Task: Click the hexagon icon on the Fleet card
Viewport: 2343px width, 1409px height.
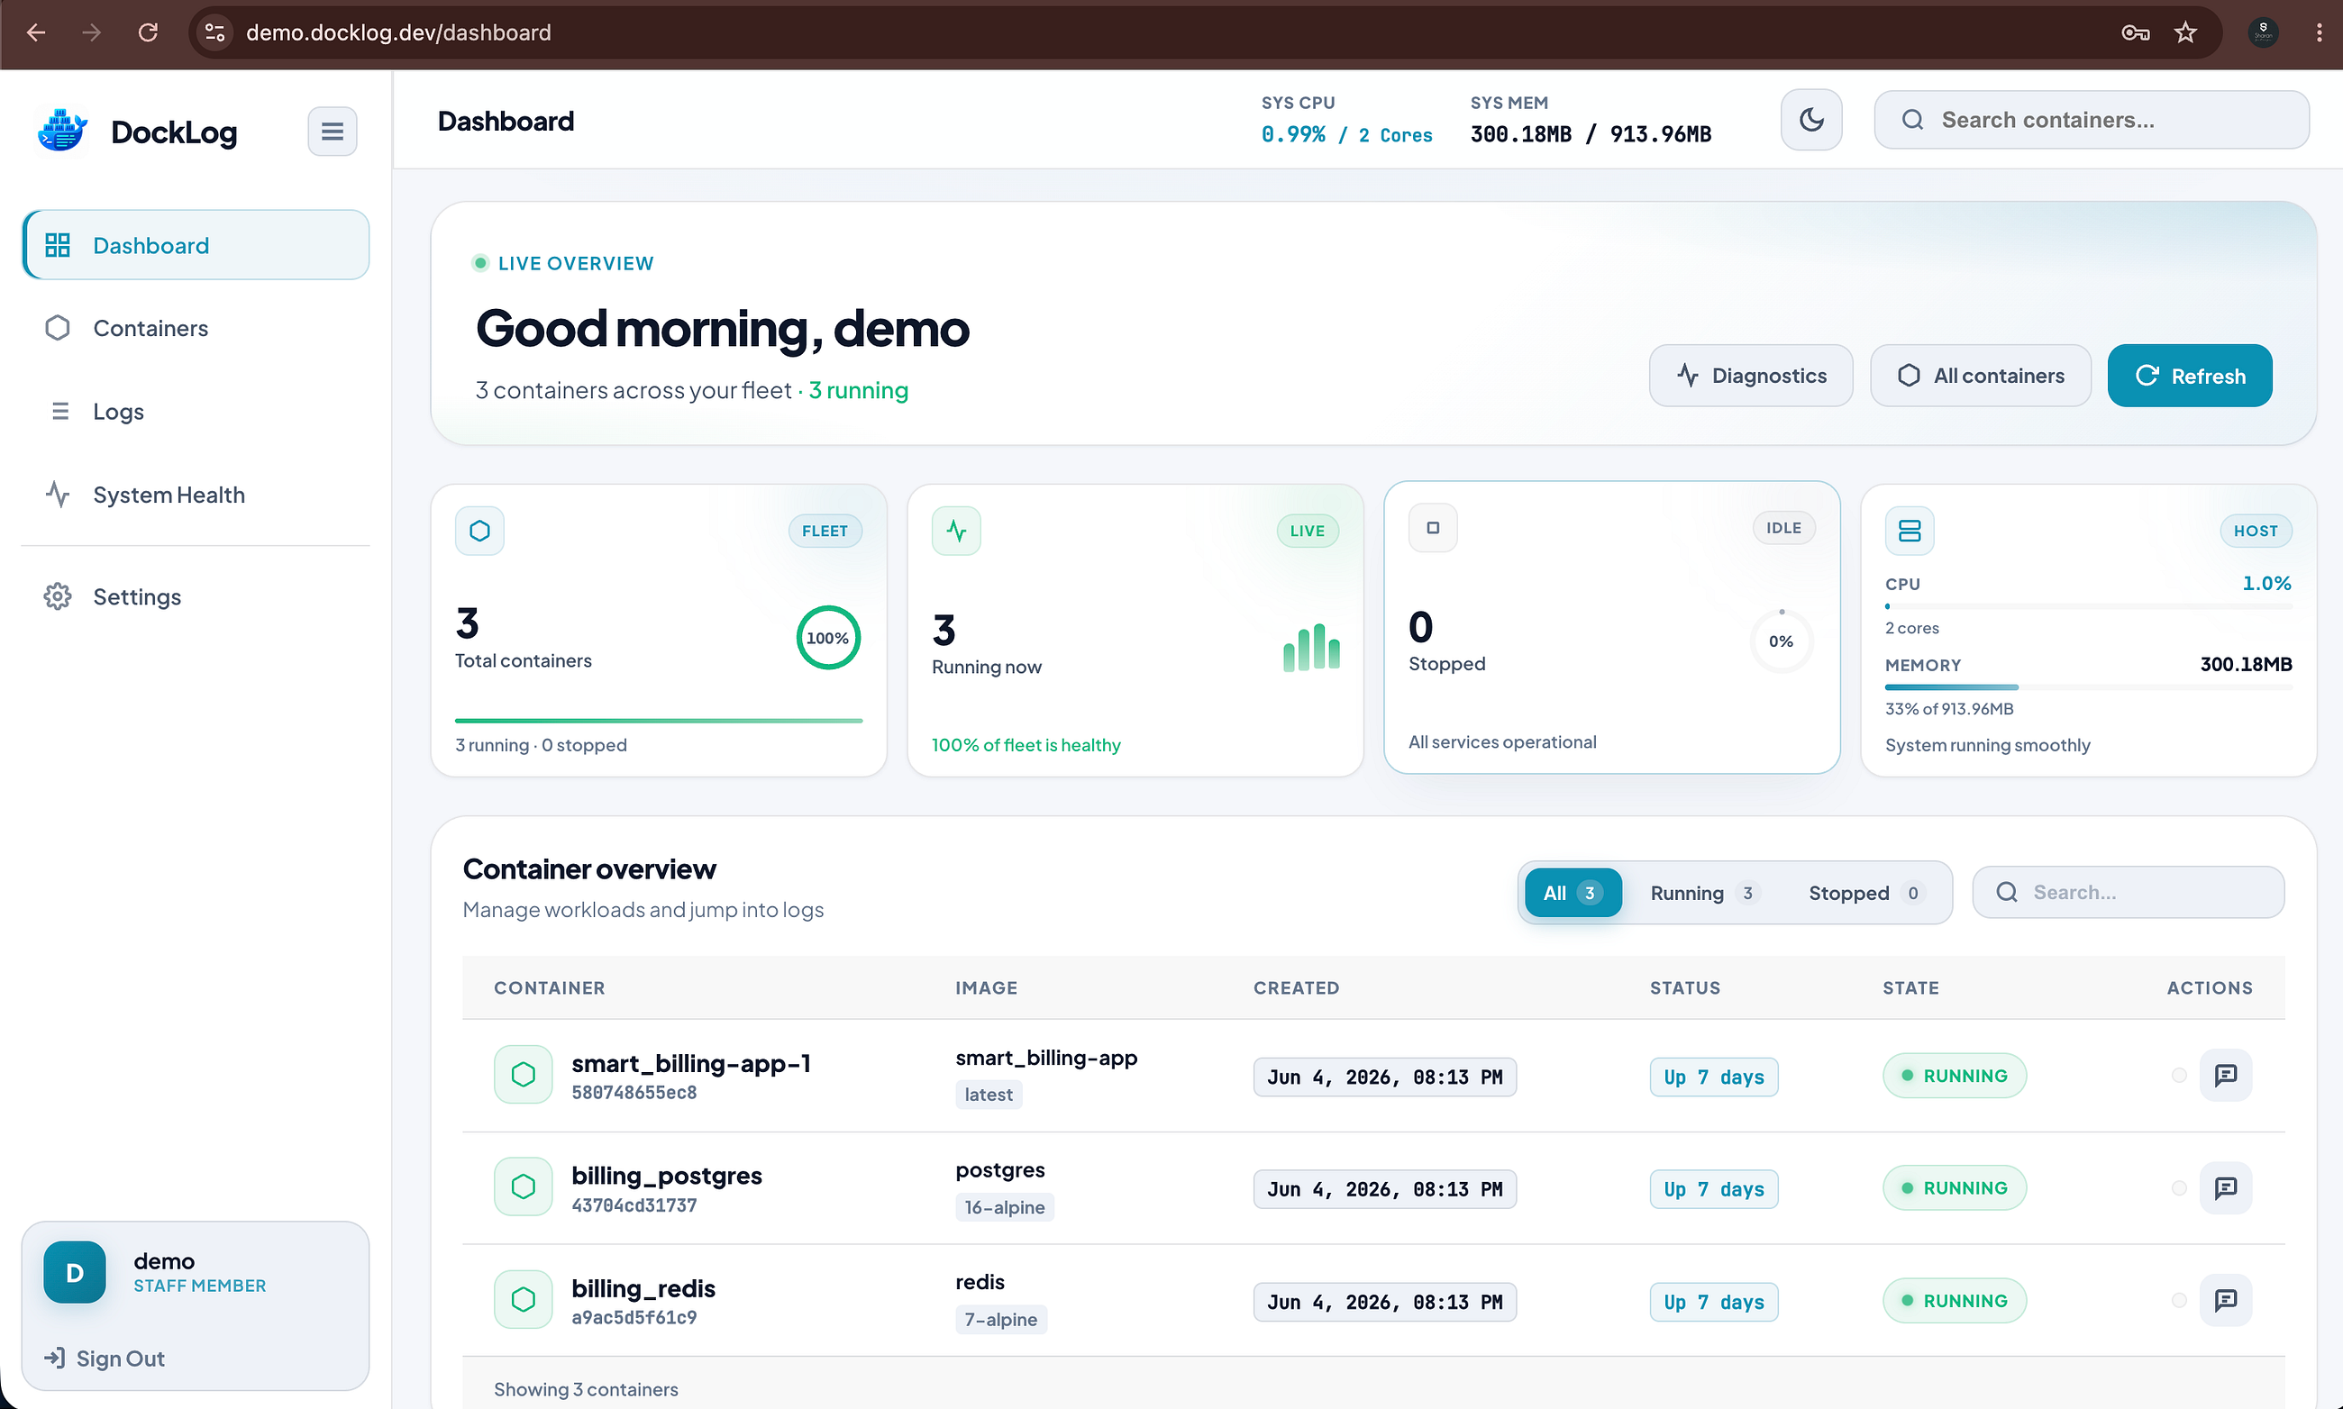Action: click(479, 530)
